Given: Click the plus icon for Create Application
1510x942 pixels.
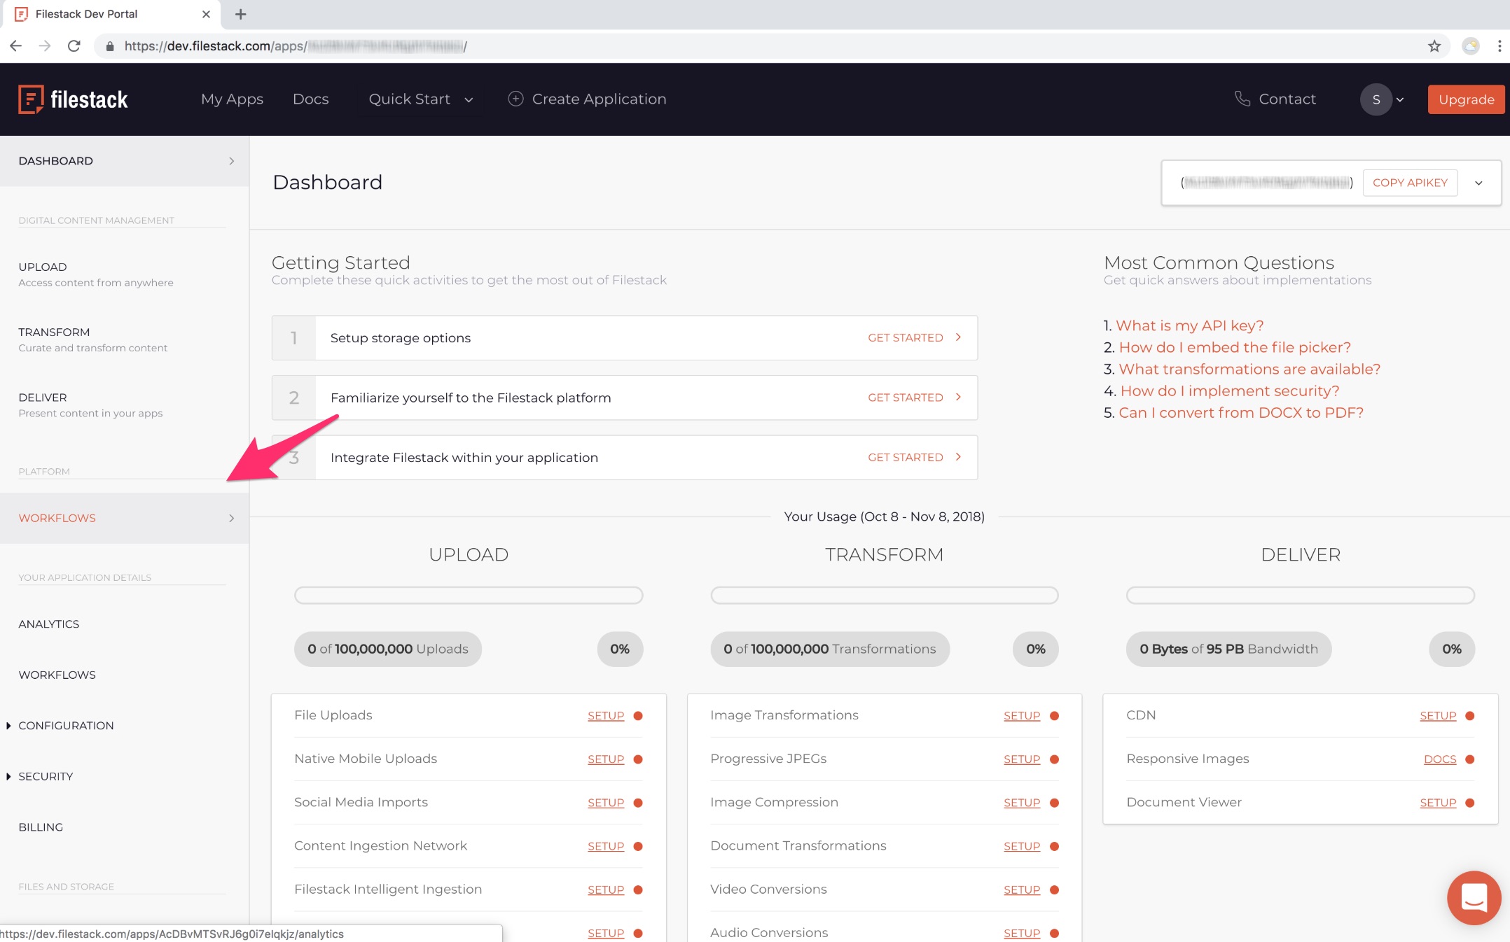Looking at the screenshot, I should 515,99.
